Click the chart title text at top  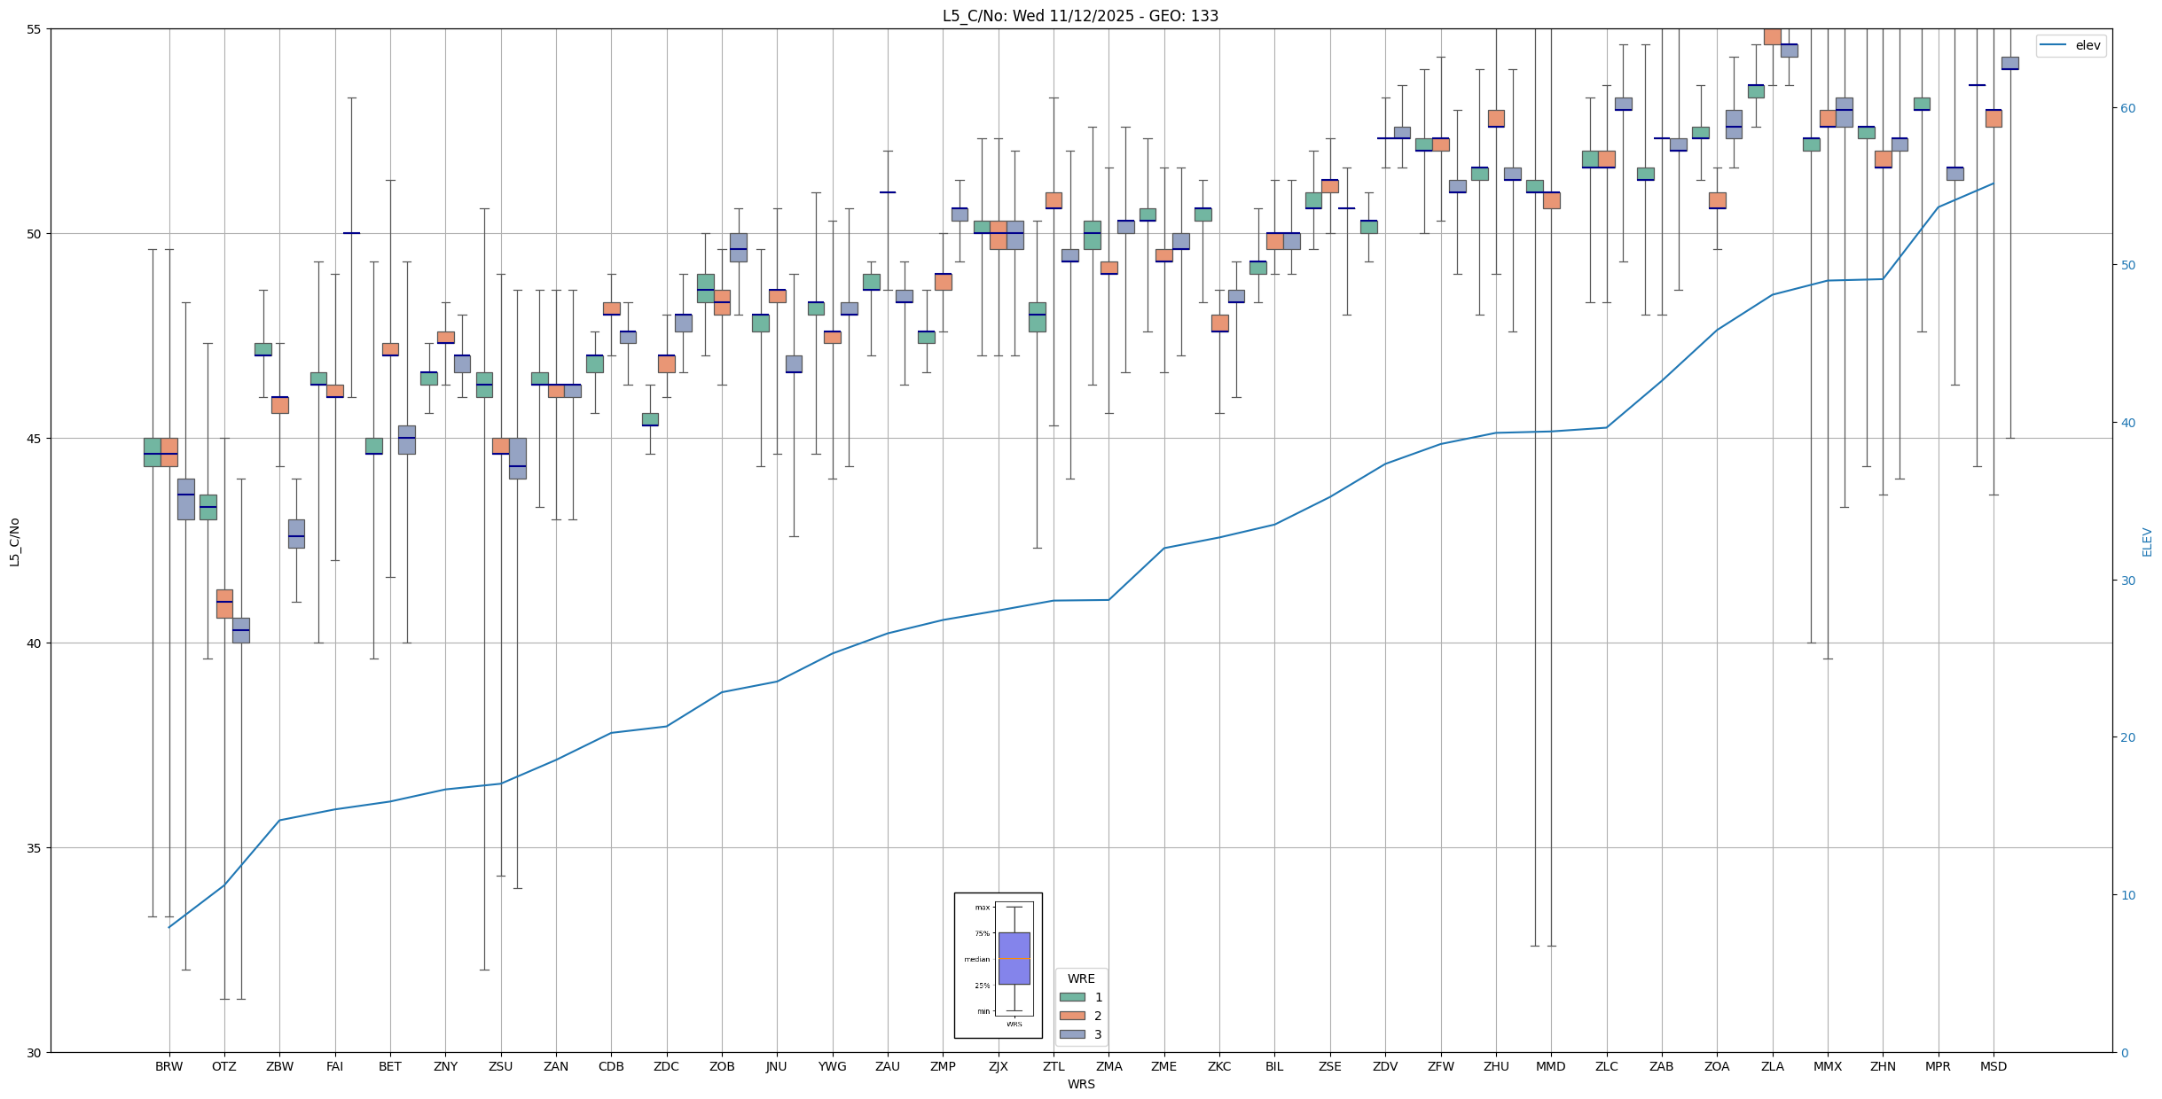(1080, 16)
